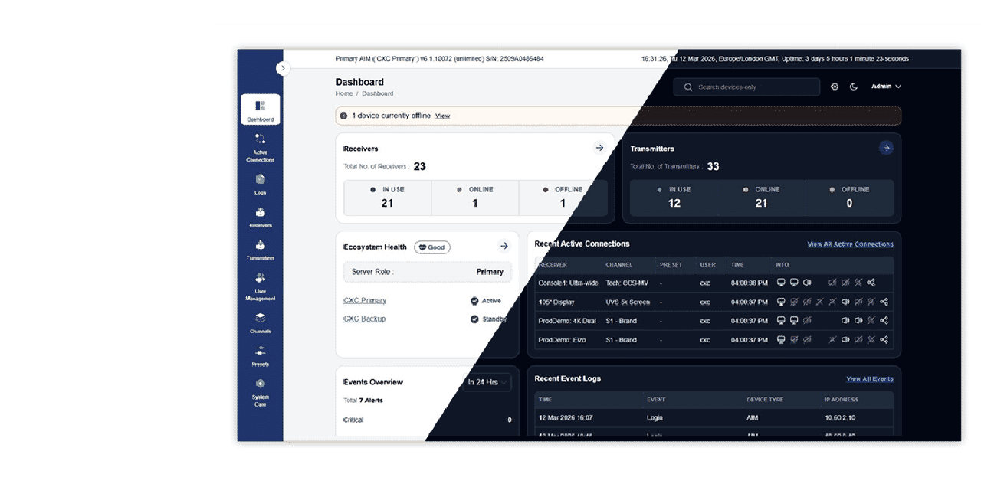981x497 pixels.
Task: Expand the sidebar with the chevron button
Action: coord(283,68)
